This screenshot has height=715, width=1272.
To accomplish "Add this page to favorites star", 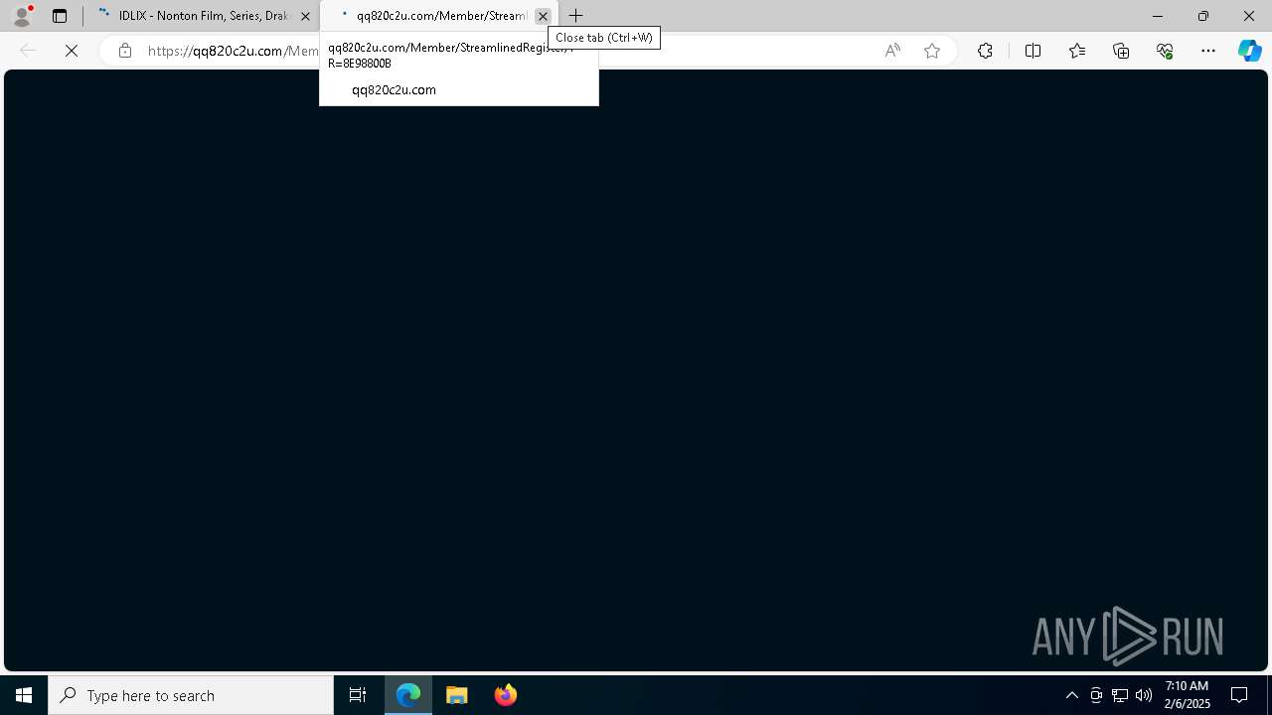I will click(932, 51).
